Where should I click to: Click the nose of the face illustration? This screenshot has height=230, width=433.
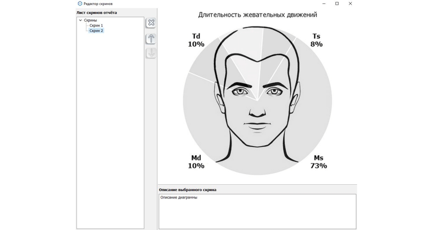[257, 110]
